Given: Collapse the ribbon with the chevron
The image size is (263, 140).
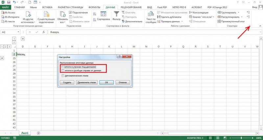Looking at the screenshot, I should point(260,26).
